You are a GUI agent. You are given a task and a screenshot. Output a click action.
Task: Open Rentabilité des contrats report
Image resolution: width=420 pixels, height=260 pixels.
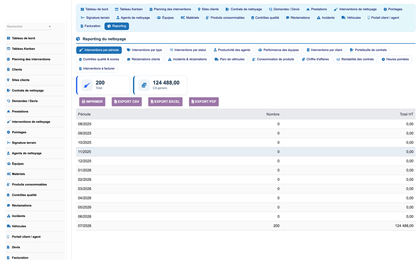(x=355, y=59)
